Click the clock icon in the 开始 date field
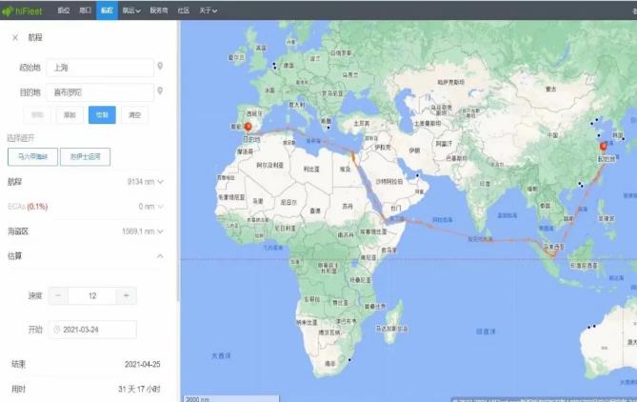Viewport: 637px width, 402px height. pos(57,330)
